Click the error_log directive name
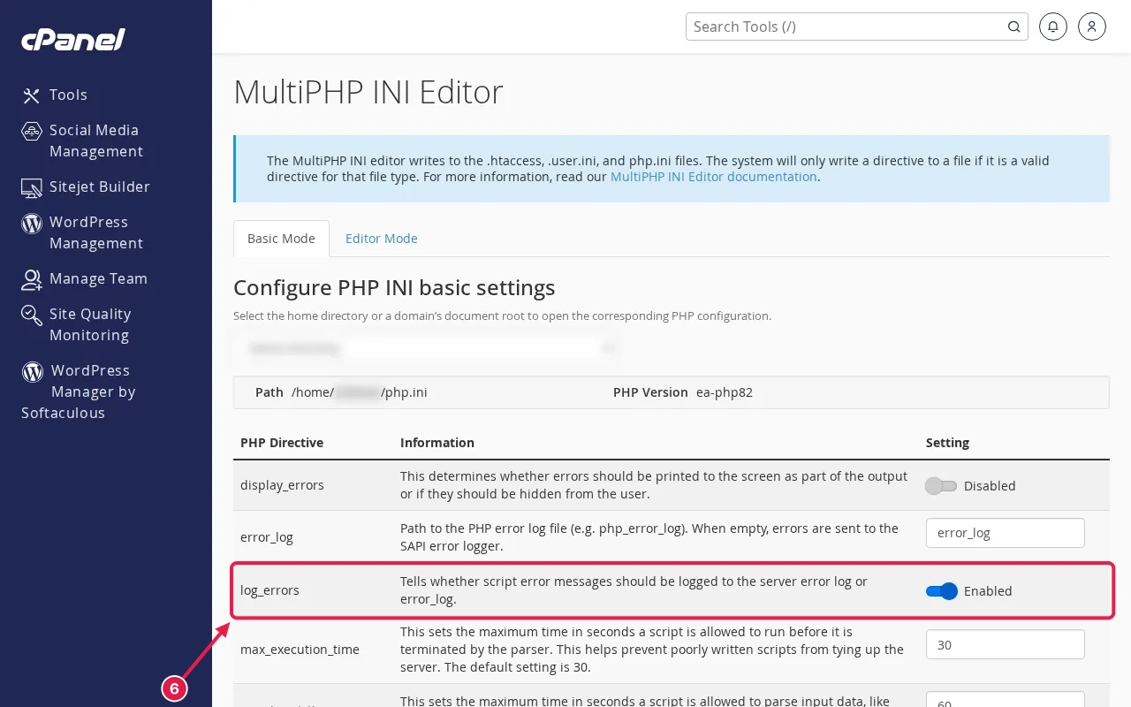 267,537
